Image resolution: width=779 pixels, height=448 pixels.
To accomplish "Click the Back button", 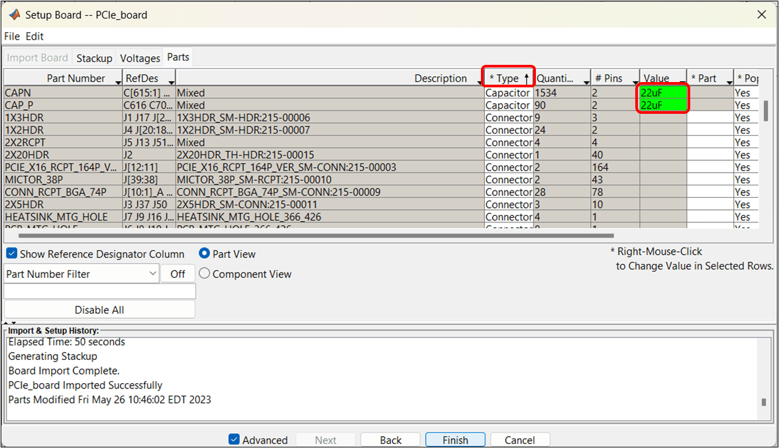I will tap(391, 440).
